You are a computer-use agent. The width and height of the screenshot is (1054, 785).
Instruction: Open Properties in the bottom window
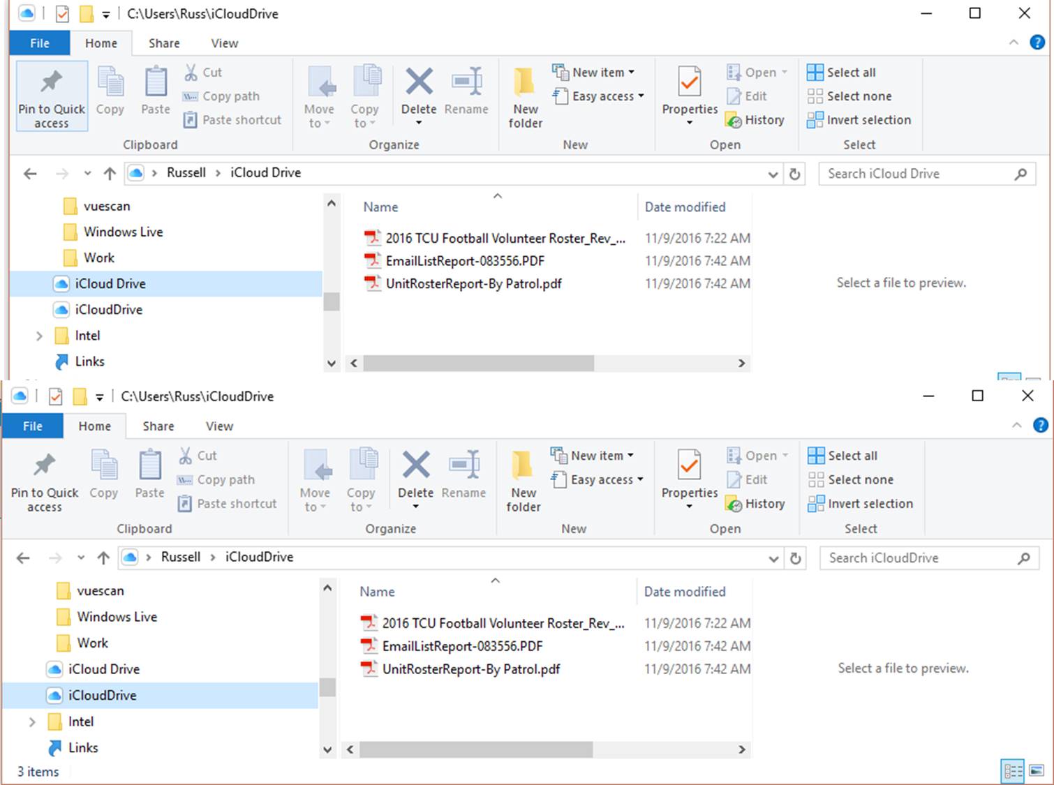(690, 479)
